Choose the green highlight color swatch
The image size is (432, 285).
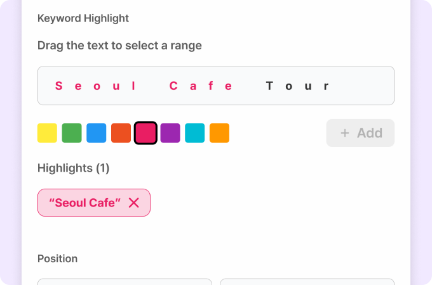pos(72,133)
